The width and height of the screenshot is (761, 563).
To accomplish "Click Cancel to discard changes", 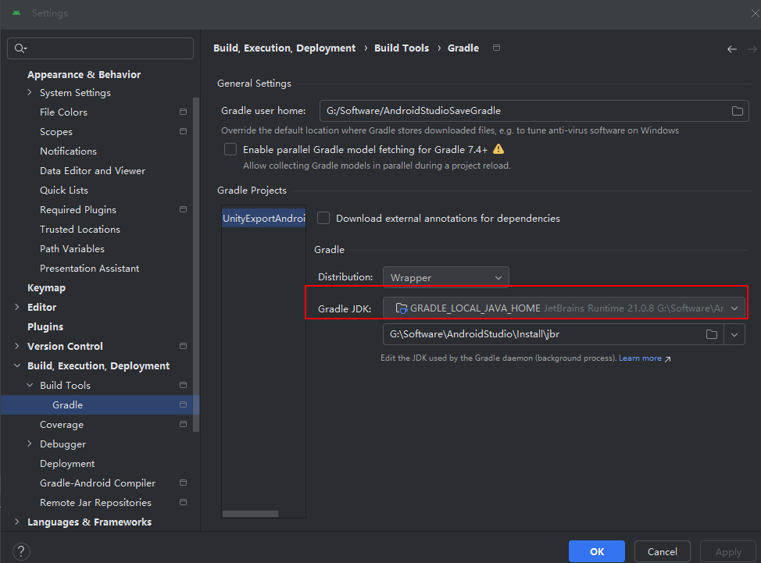I will click(662, 551).
